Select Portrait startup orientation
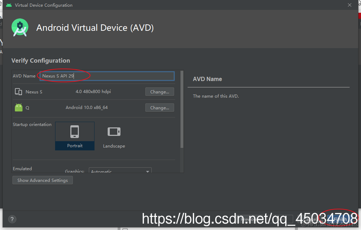Screen dimensions: 361x230 (x=75, y=136)
